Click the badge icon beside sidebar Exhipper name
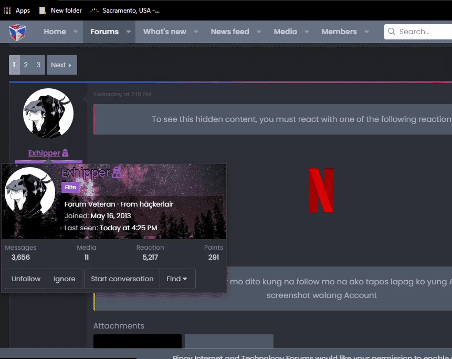Viewport: 452px width, 359px height. pos(66,153)
